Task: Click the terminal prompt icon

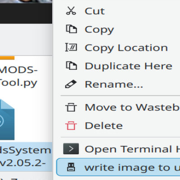Action: click(x=71, y=149)
